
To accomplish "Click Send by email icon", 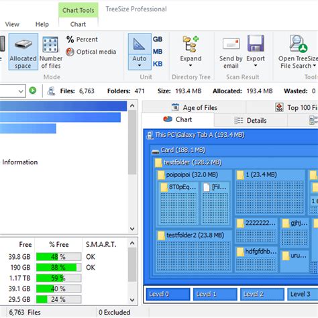I will point(231,44).
